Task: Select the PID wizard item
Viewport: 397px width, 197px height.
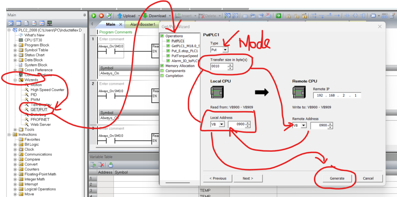Action: click(35, 95)
